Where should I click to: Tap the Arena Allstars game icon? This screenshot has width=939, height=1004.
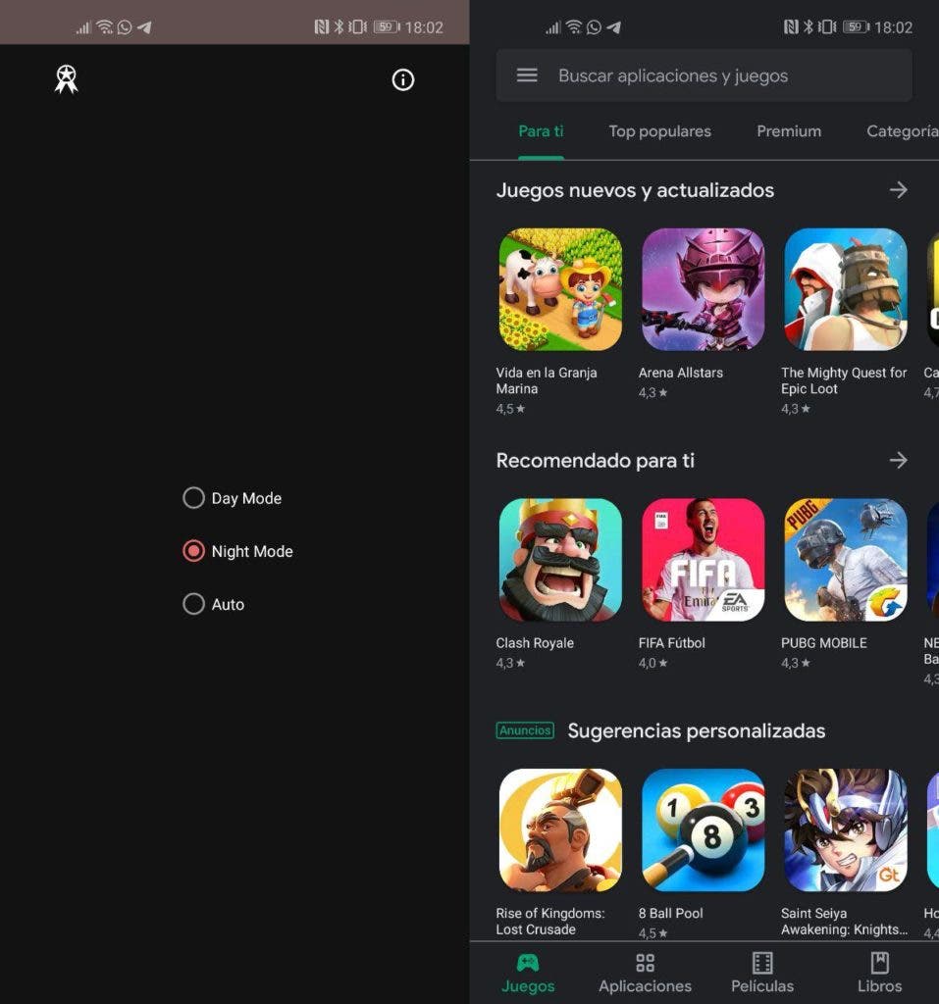pos(703,289)
